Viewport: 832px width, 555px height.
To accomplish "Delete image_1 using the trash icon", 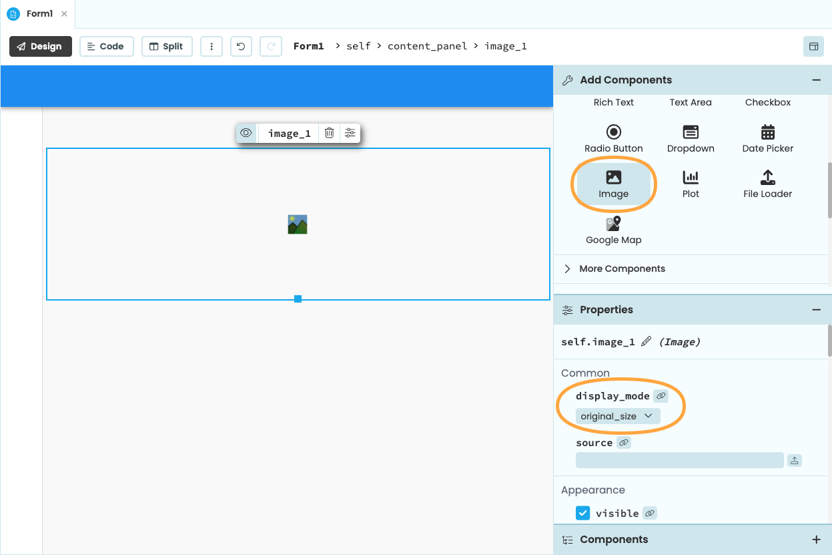I will point(329,133).
